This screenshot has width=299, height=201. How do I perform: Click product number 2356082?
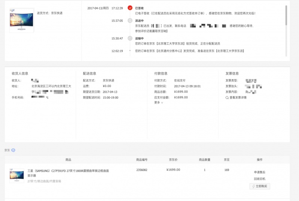coord(142,170)
